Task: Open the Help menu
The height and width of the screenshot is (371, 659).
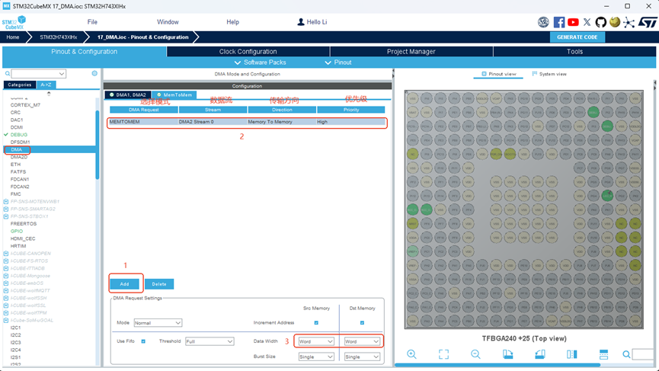Action: (232, 22)
